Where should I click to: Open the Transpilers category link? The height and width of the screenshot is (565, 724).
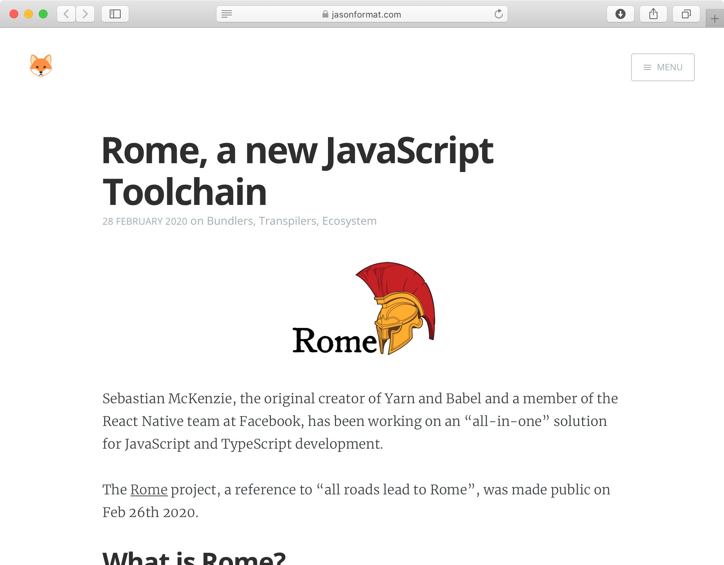(287, 221)
